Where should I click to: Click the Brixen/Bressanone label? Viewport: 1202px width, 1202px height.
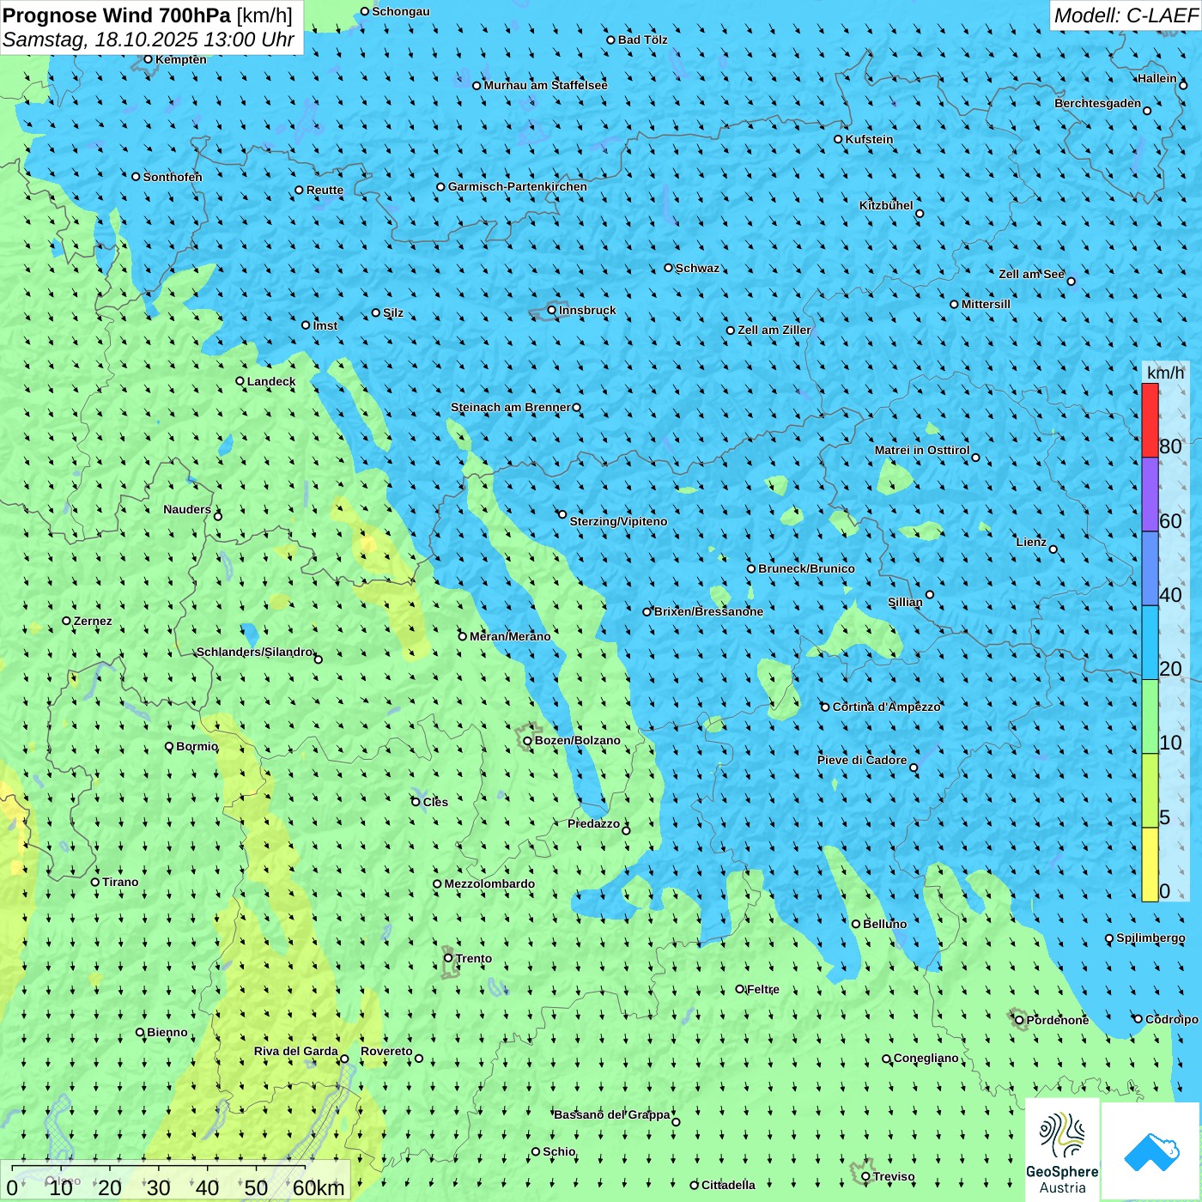708,611
